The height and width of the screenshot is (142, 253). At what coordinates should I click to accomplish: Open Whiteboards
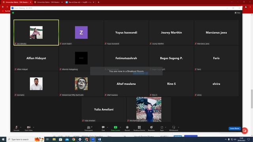pyautogui.click(x=174, y=128)
